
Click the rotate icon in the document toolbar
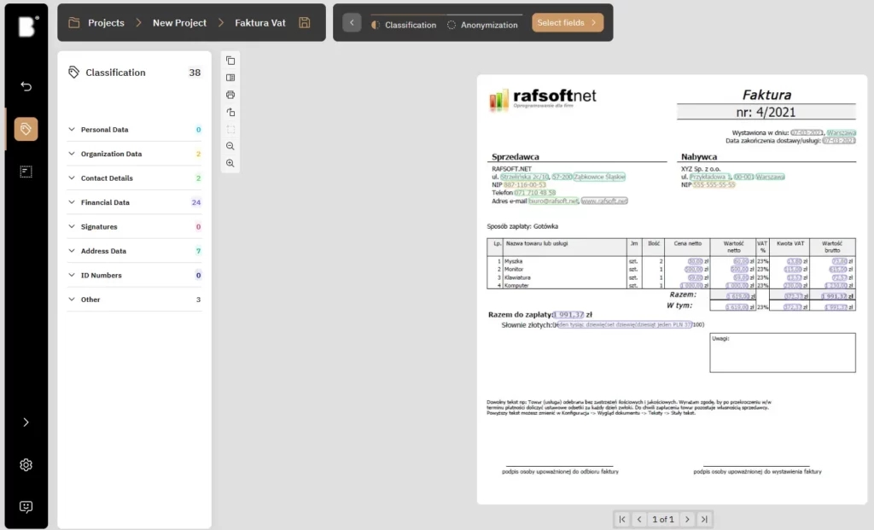(230, 112)
